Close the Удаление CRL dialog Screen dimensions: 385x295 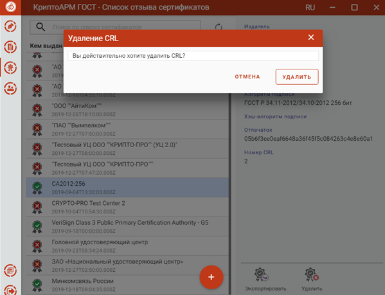tap(311, 37)
